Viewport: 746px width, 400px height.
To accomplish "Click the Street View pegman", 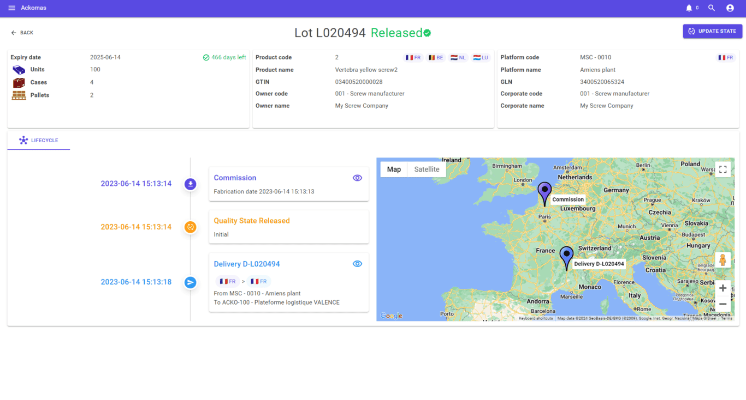I will pos(723,260).
